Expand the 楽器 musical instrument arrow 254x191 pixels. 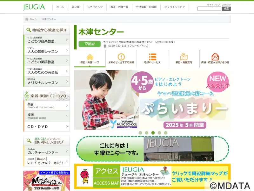tap(67, 106)
